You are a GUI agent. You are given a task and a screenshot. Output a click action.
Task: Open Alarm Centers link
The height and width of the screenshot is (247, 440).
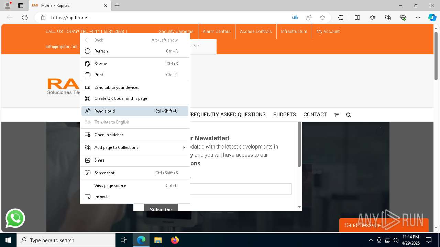[217, 31]
